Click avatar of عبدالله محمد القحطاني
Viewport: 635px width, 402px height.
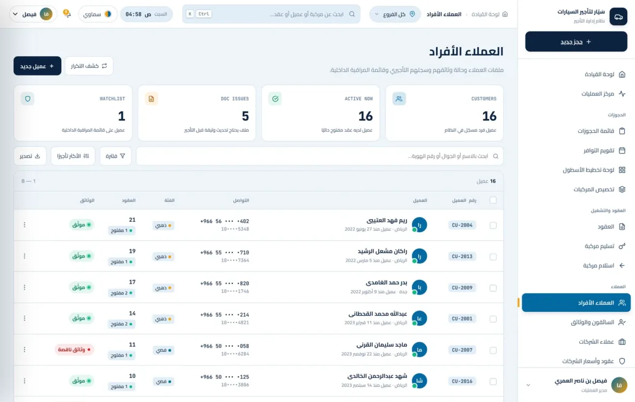tap(419, 318)
